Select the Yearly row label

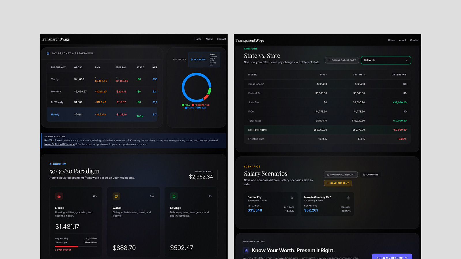(55, 79)
